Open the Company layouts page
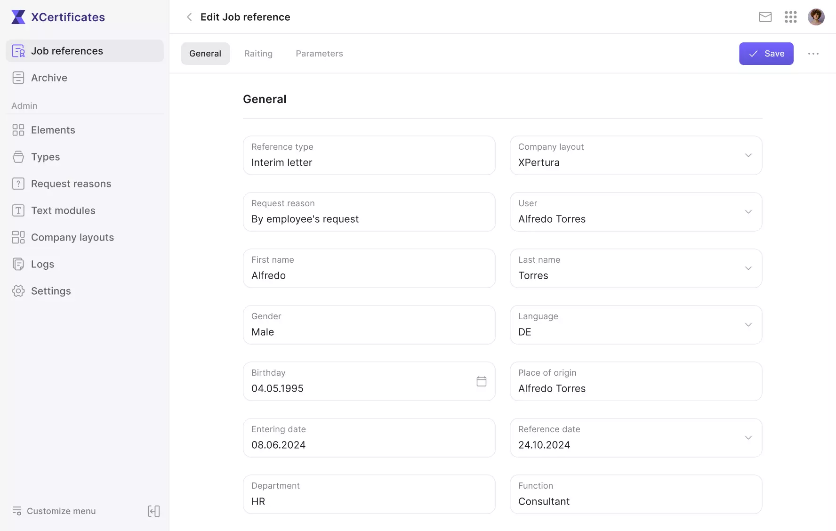Screen dimensions: 836x531 coord(85,237)
